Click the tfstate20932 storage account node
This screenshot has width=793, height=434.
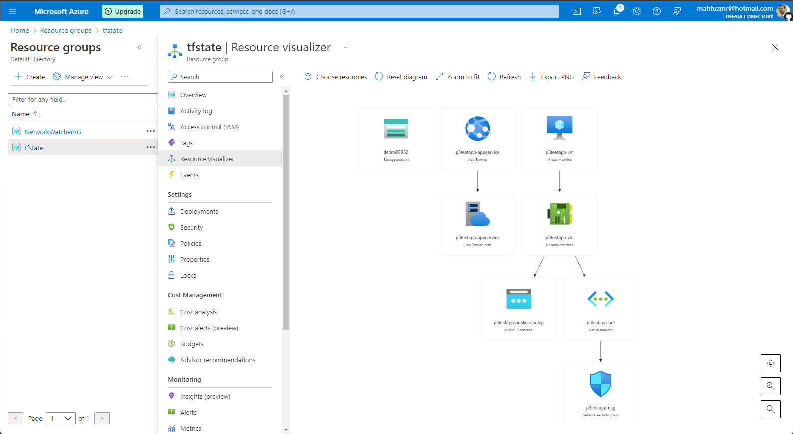[396, 139]
